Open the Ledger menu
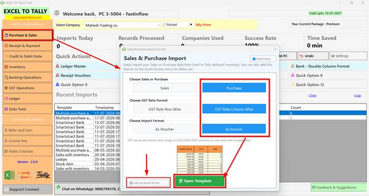The width and height of the screenshot is (369, 196). (27, 98)
